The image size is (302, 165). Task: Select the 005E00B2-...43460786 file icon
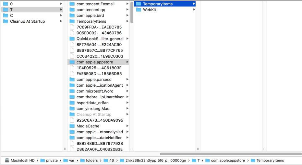[x=72, y=33]
